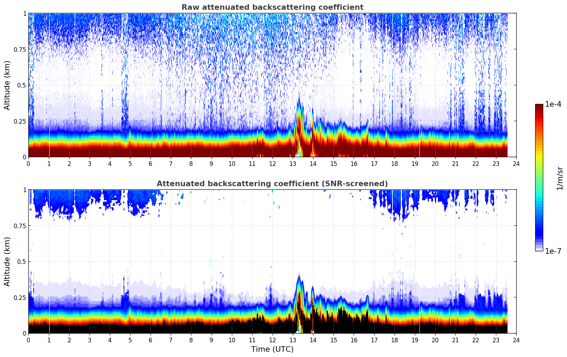The width and height of the screenshot is (567, 357).
Task: Click the 0.5 altitude tick on the SNR-screened plot
Action: point(22,261)
